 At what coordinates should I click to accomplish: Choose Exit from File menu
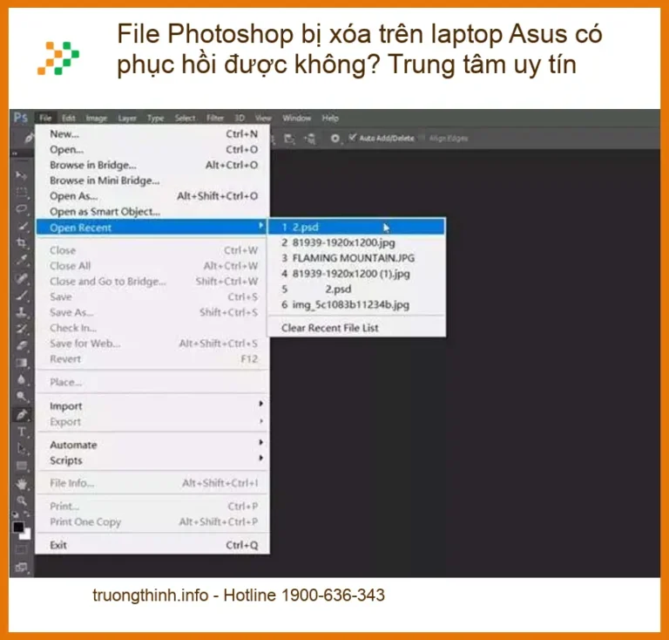tap(152, 545)
